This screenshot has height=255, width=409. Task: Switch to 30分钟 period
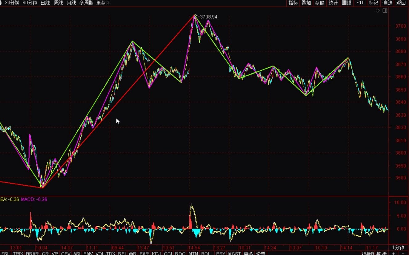tap(12, 3)
